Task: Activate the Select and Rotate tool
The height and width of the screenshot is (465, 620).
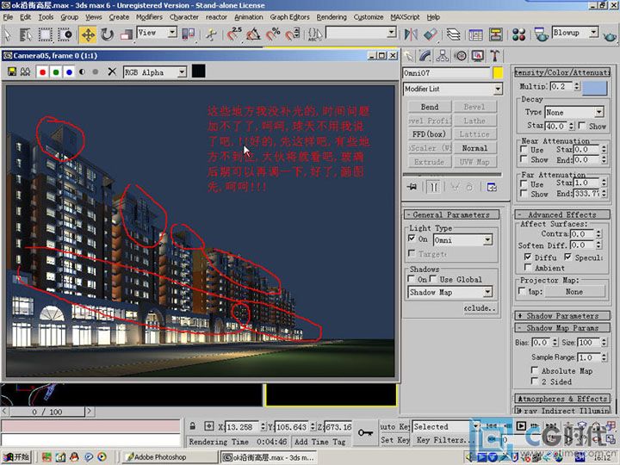Action: click(107, 34)
